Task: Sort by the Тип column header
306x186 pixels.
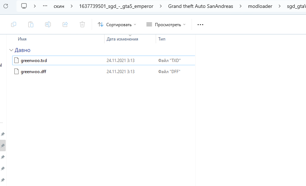Action: (162, 39)
